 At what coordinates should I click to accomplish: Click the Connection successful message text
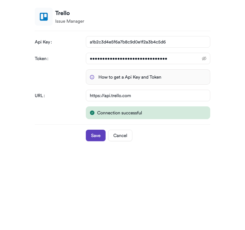click(x=120, y=113)
